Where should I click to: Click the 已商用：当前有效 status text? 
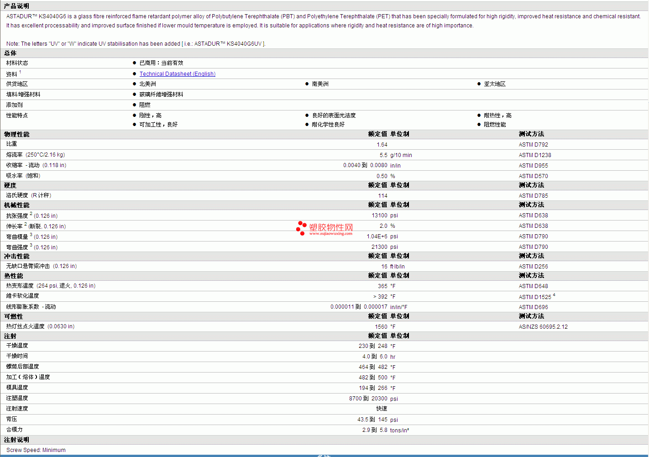click(x=161, y=63)
